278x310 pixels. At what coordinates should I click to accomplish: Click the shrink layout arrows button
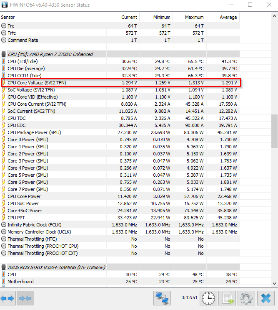click(x=25, y=298)
